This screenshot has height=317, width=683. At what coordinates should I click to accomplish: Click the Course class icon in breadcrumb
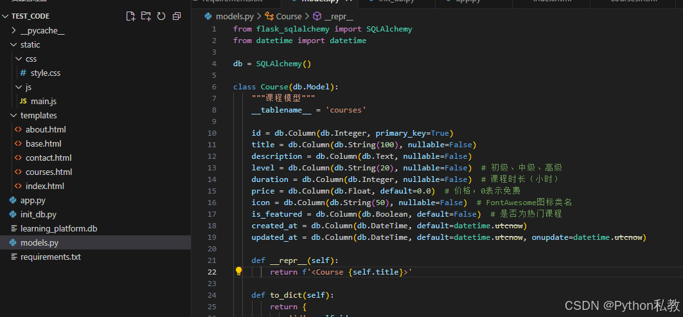click(270, 17)
